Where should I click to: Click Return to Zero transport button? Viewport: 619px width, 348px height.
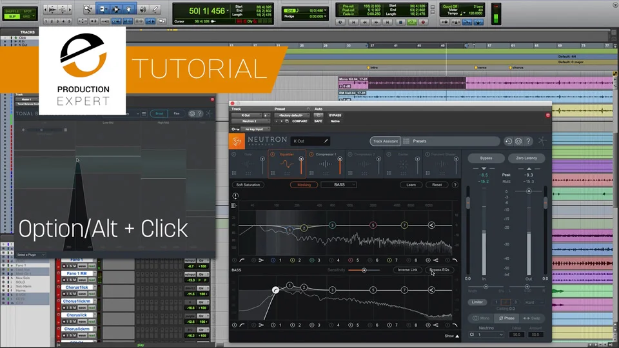[x=353, y=22]
